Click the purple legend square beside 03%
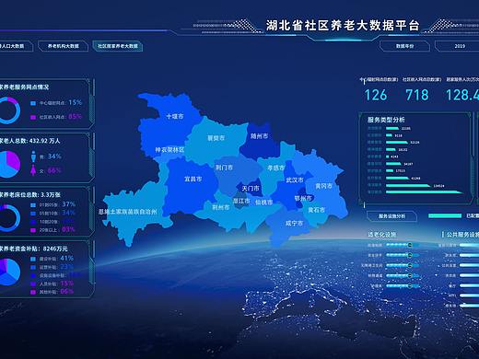Image resolution: width=479 pixels, height=359 pixels. [33, 230]
